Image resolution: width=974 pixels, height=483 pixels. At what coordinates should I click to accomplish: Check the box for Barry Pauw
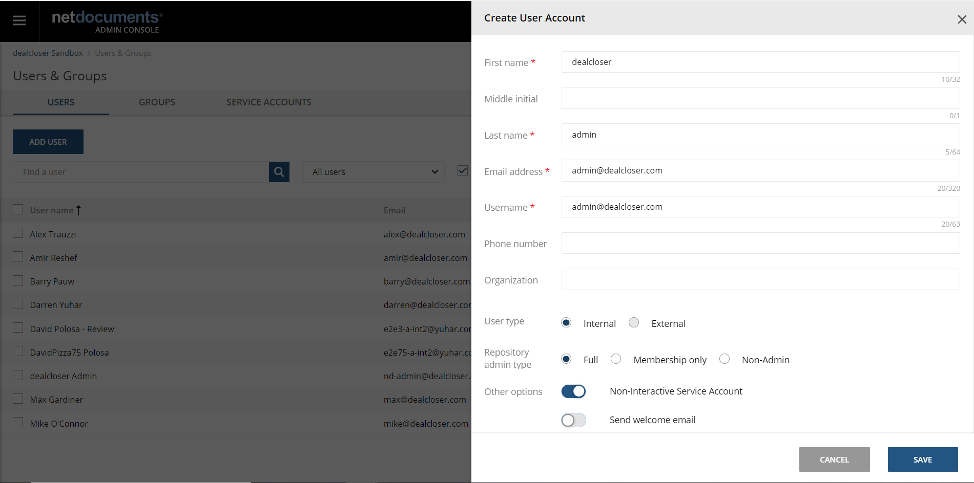pyautogui.click(x=18, y=280)
